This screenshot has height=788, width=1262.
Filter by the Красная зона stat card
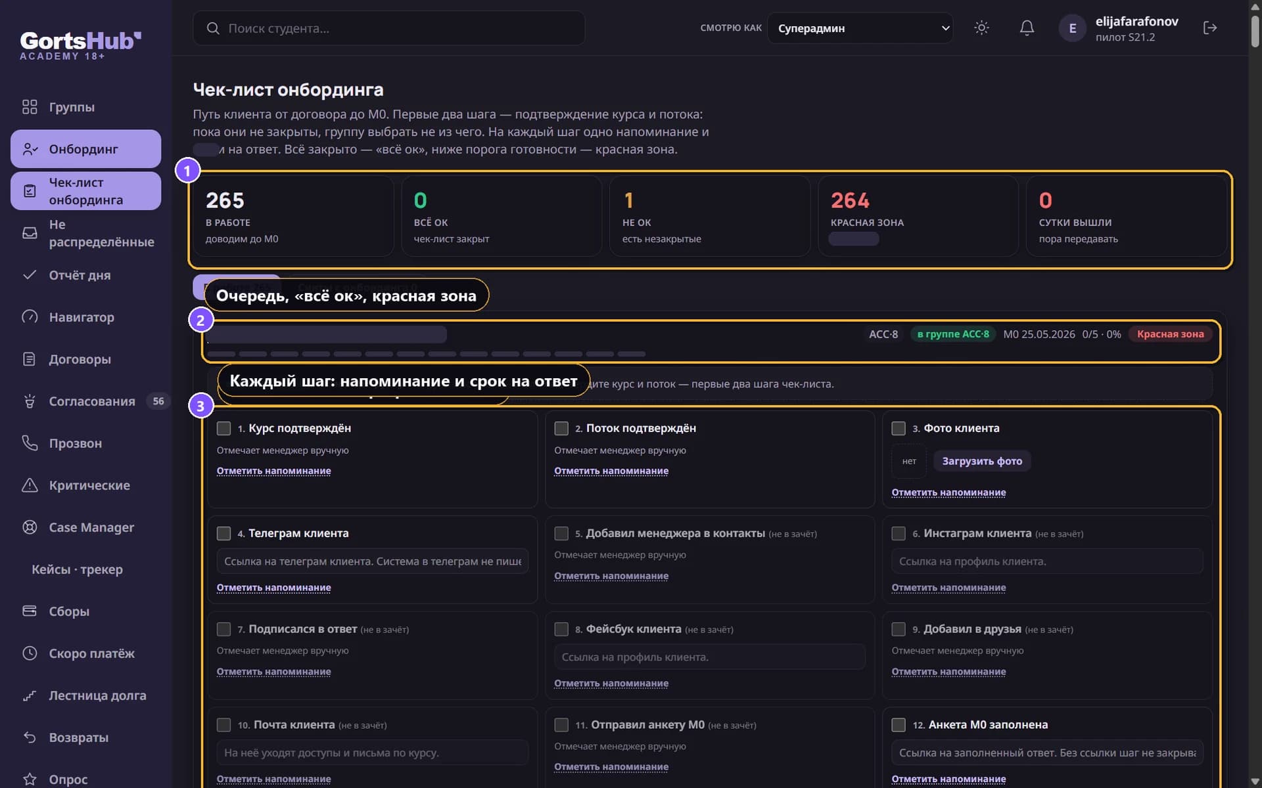point(918,215)
